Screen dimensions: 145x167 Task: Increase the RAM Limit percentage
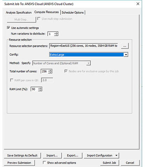click(40, 88)
